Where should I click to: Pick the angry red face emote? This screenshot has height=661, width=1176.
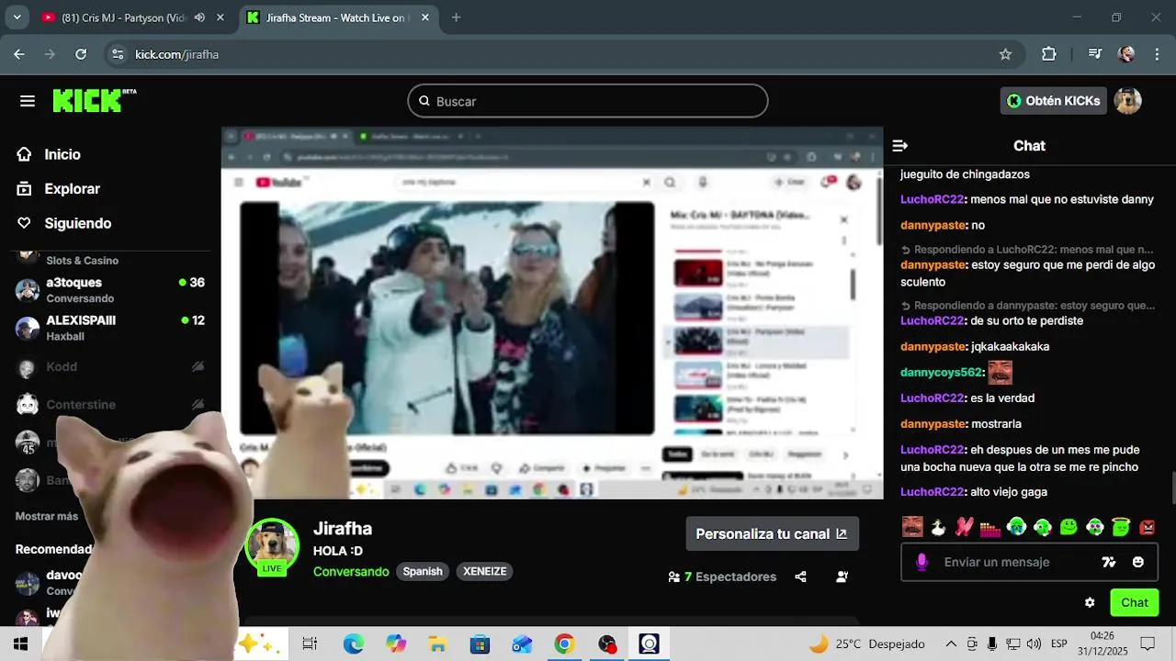[1148, 527]
